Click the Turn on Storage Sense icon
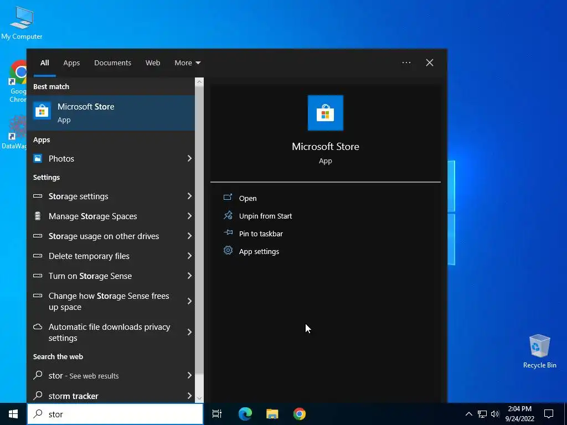The height and width of the screenshot is (425, 567). coord(38,276)
